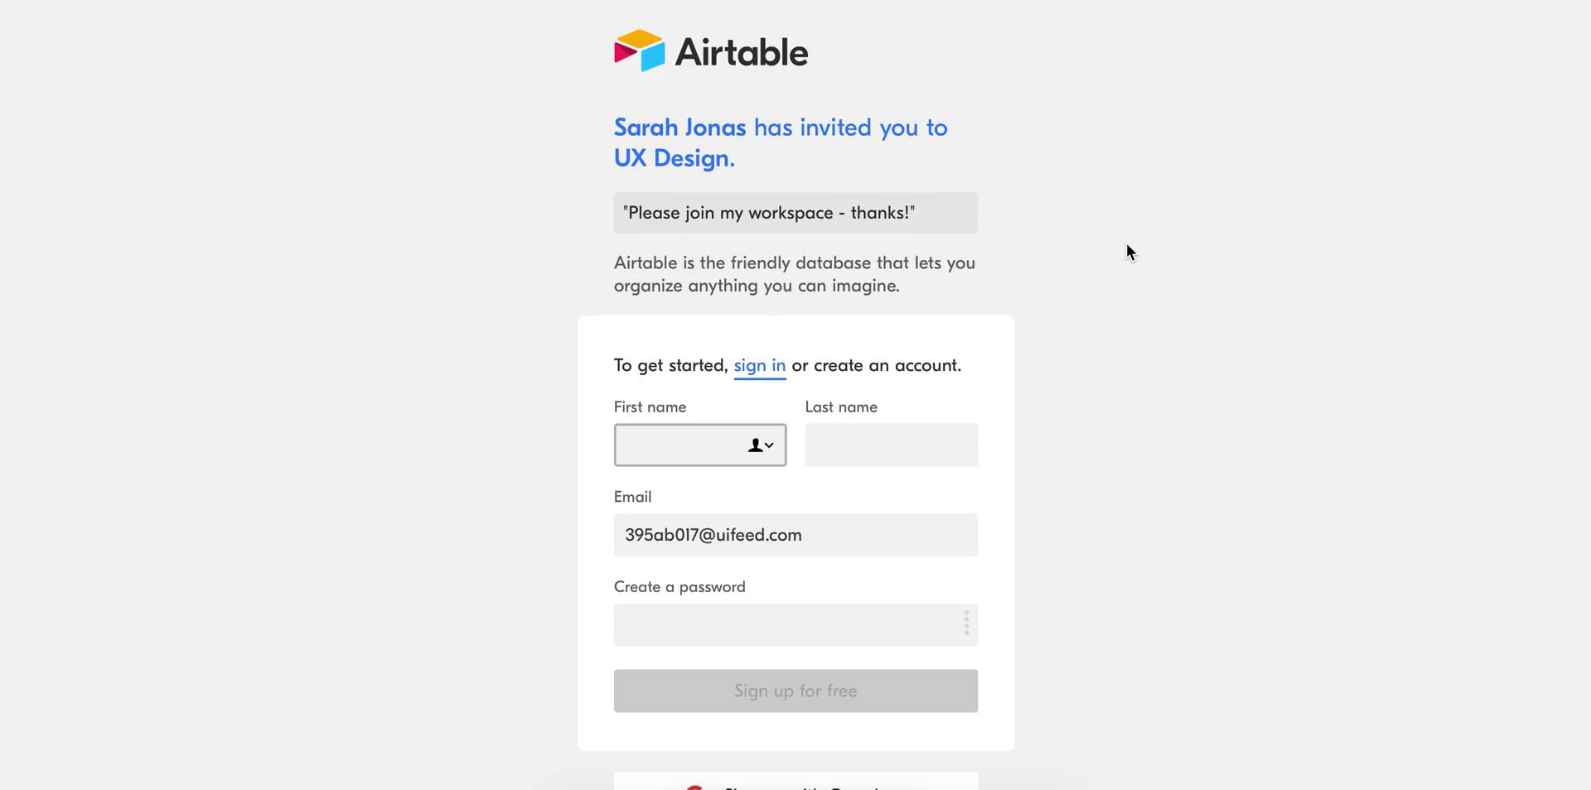Click the partially visible Google logo icon
The height and width of the screenshot is (790, 1591).
point(694,786)
